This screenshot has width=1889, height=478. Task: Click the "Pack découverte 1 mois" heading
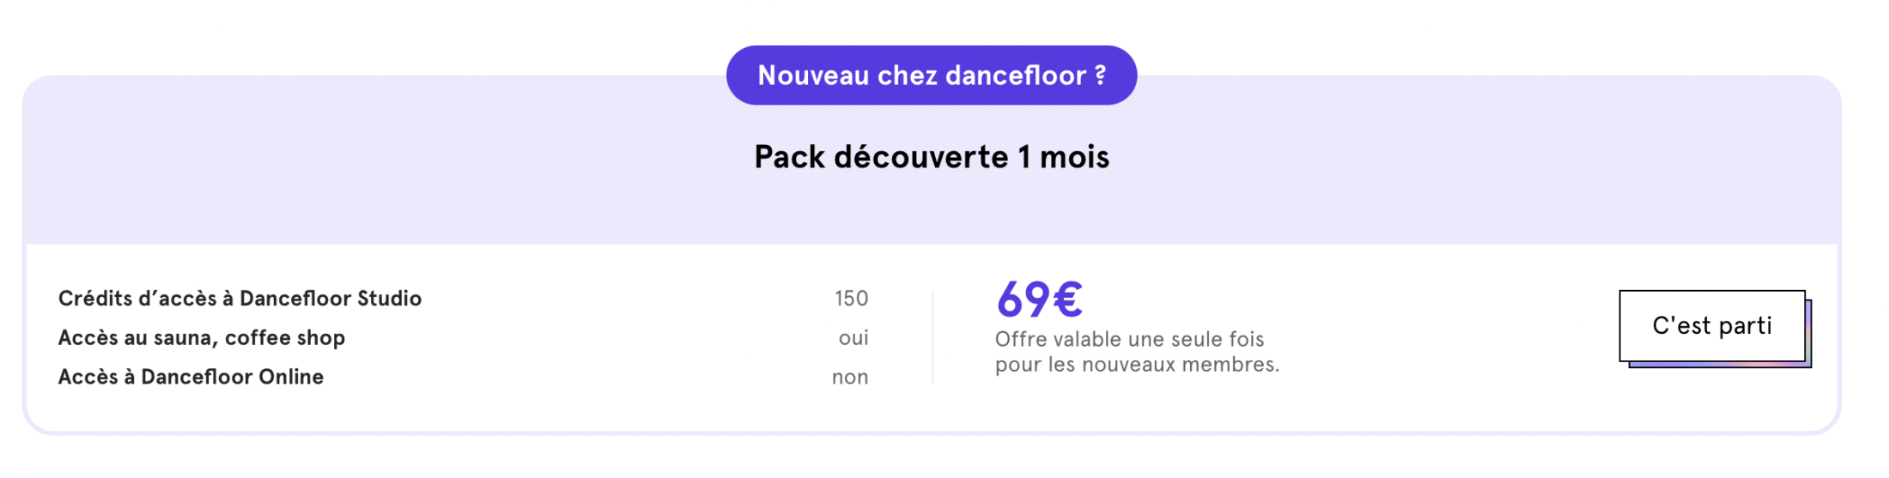click(x=932, y=157)
